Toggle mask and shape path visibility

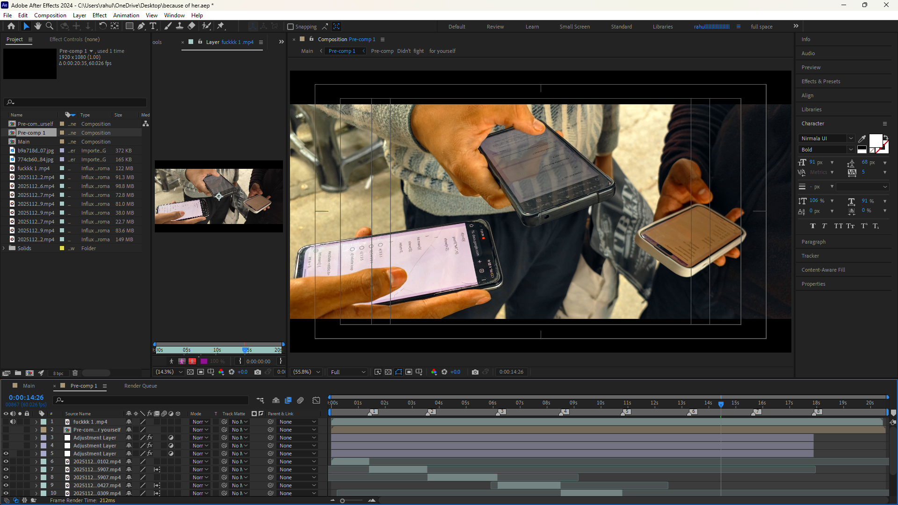pyautogui.click(x=398, y=372)
